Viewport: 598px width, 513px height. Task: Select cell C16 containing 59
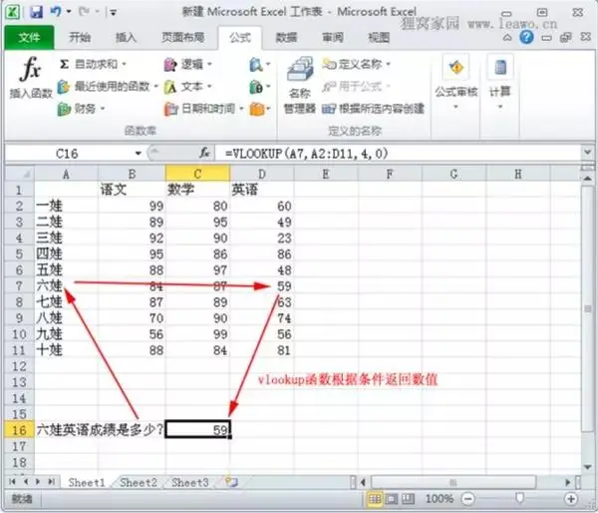(197, 430)
